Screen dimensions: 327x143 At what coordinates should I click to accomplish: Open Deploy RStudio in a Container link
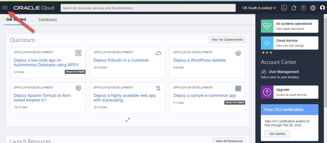(x=121, y=60)
